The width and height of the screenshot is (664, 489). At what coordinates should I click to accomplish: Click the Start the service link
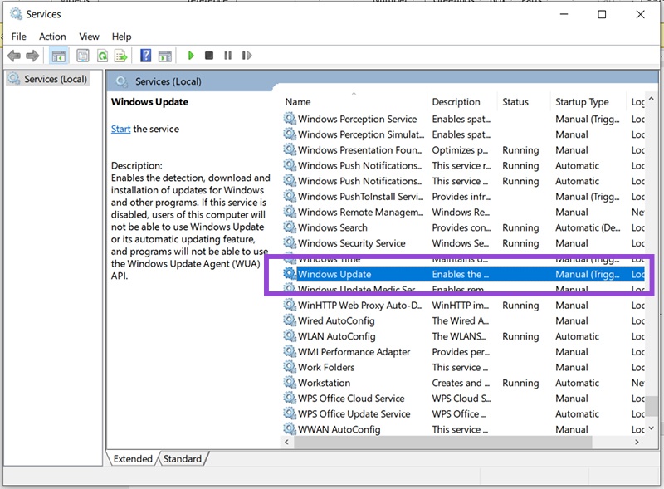(x=120, y=129)
